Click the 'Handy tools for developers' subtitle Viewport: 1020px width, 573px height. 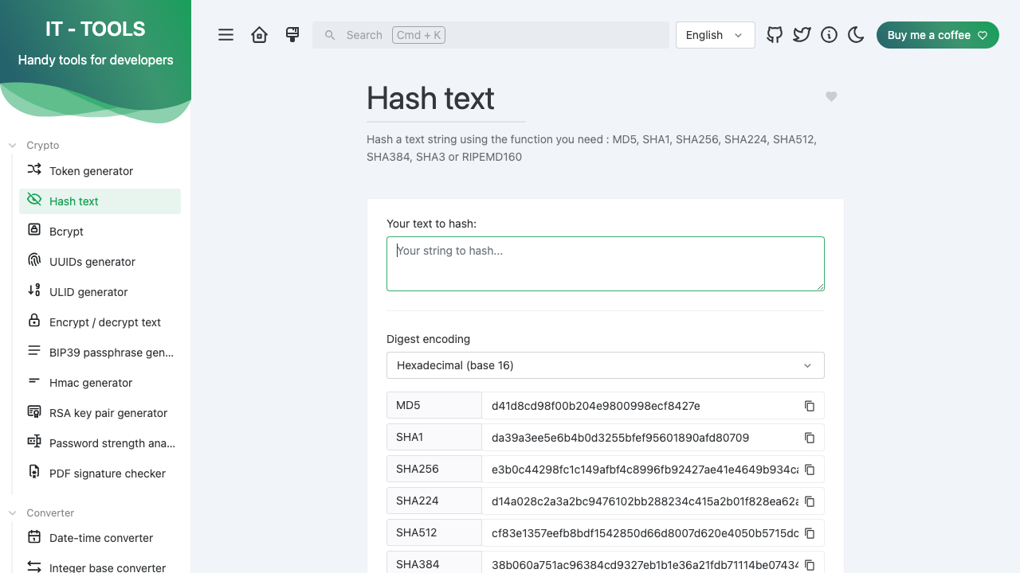point(96,60)
